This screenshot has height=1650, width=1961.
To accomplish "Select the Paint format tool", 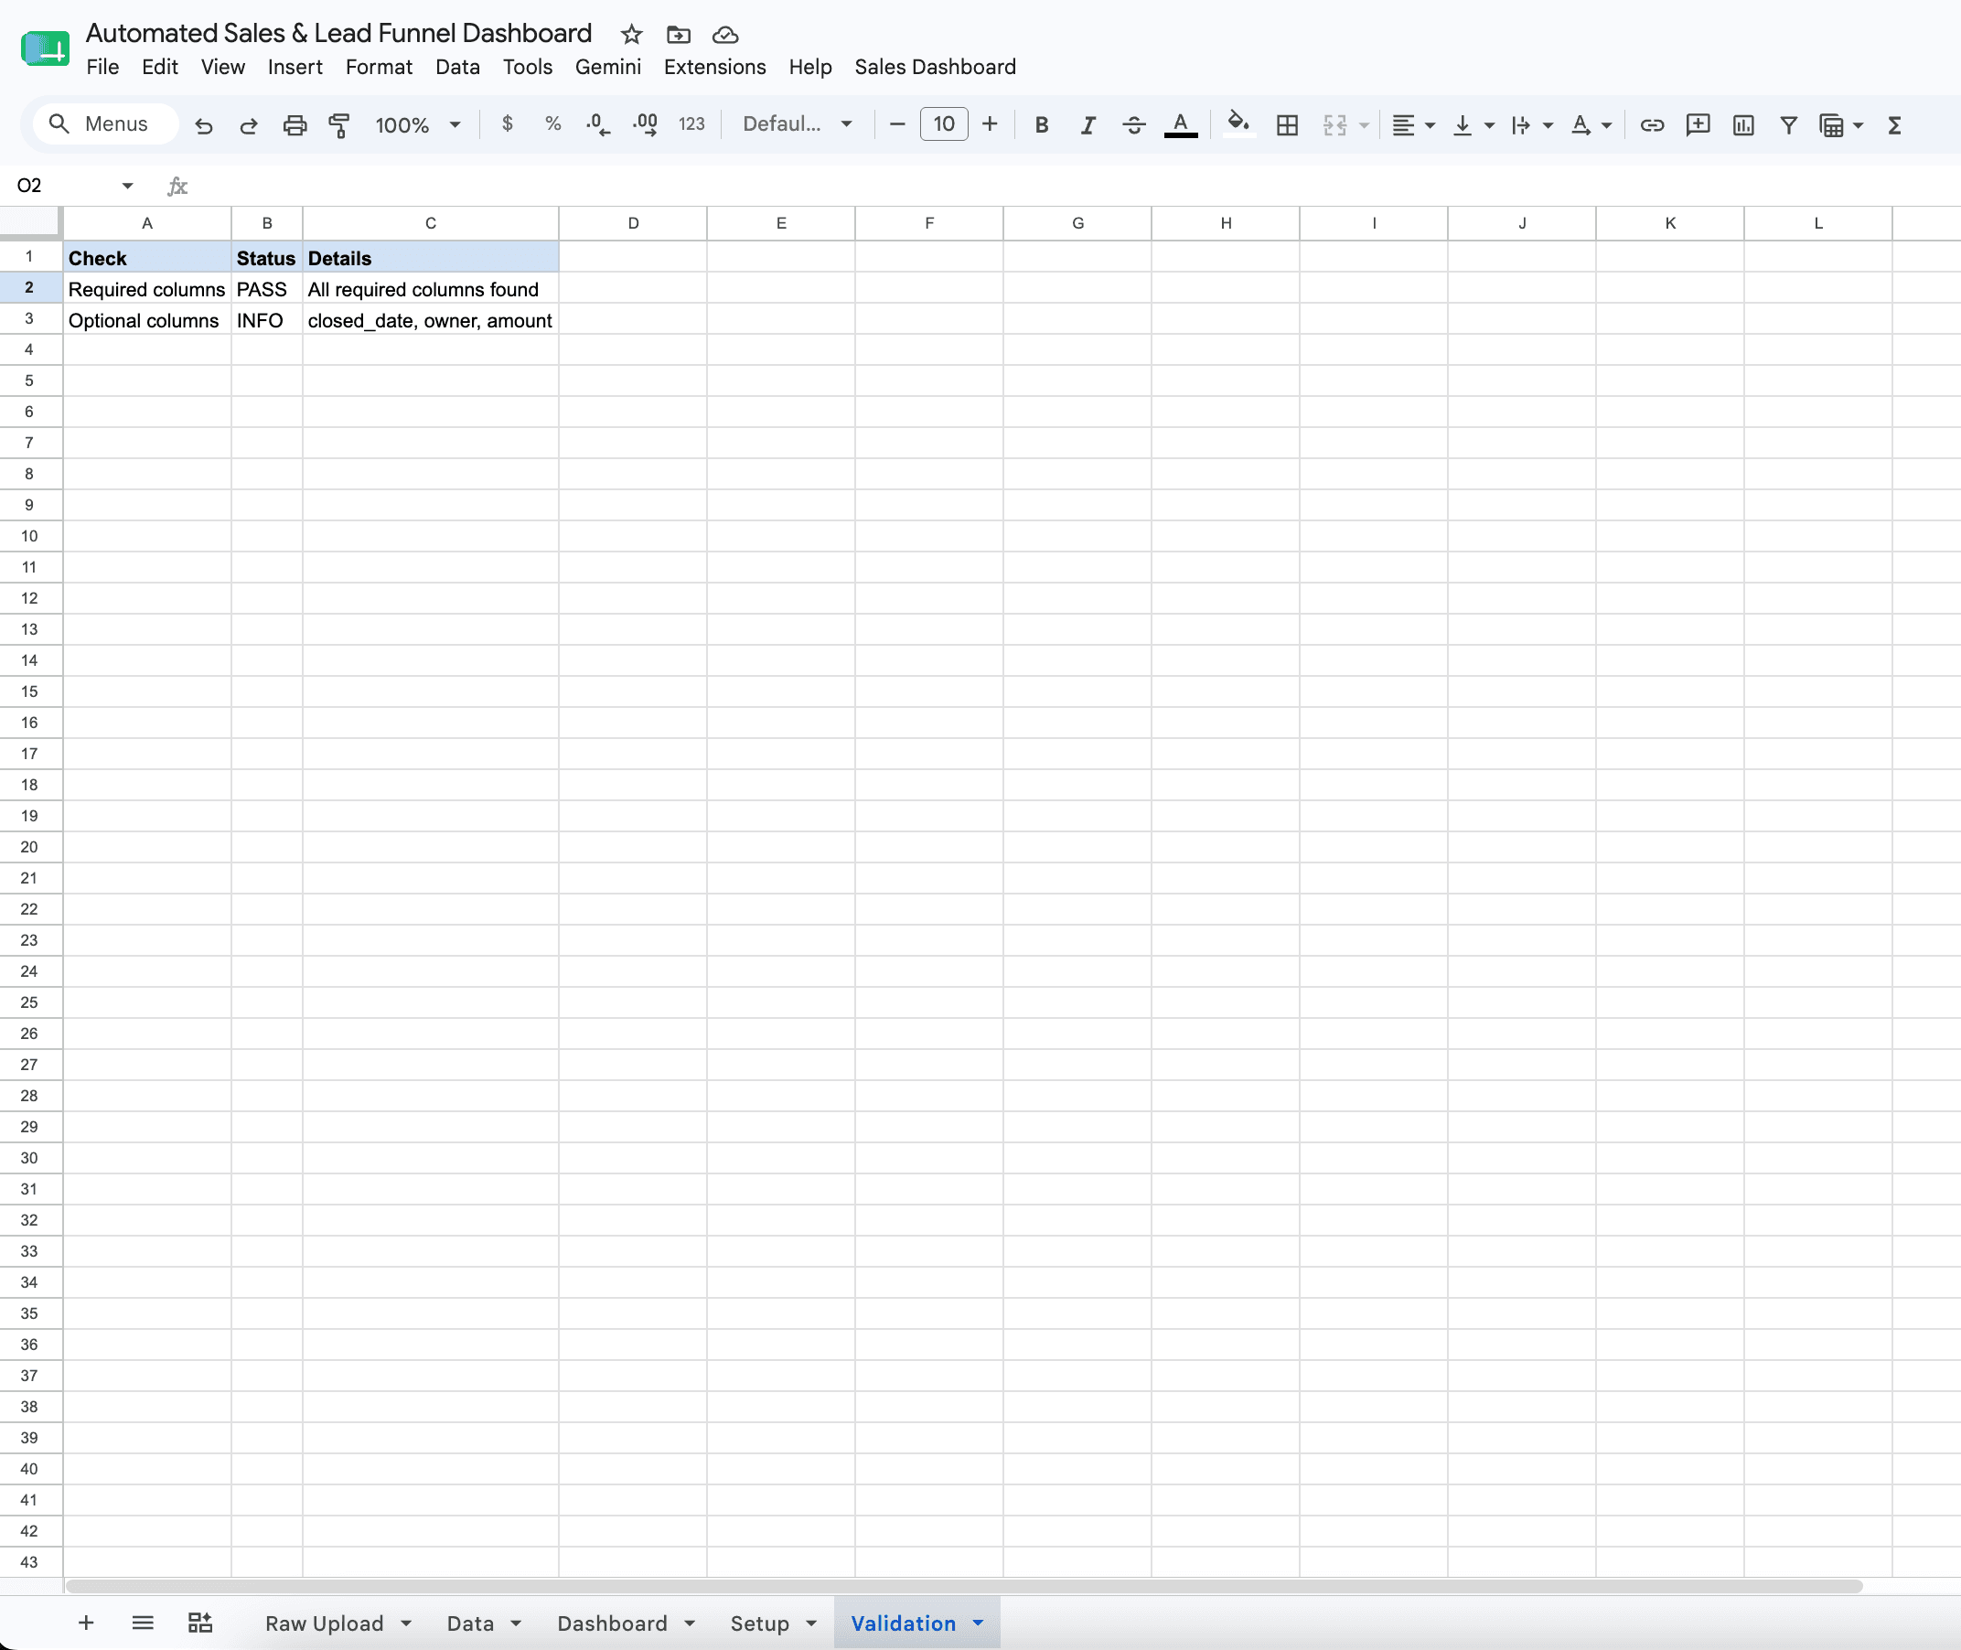I will click(x=339, y=124).
